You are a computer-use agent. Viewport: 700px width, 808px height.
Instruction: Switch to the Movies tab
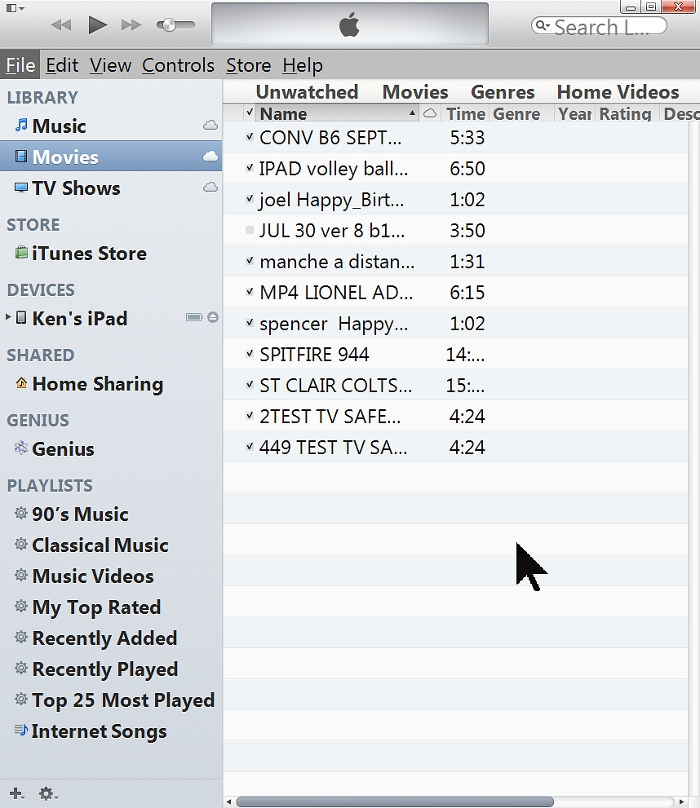click(x=415, y=91)
